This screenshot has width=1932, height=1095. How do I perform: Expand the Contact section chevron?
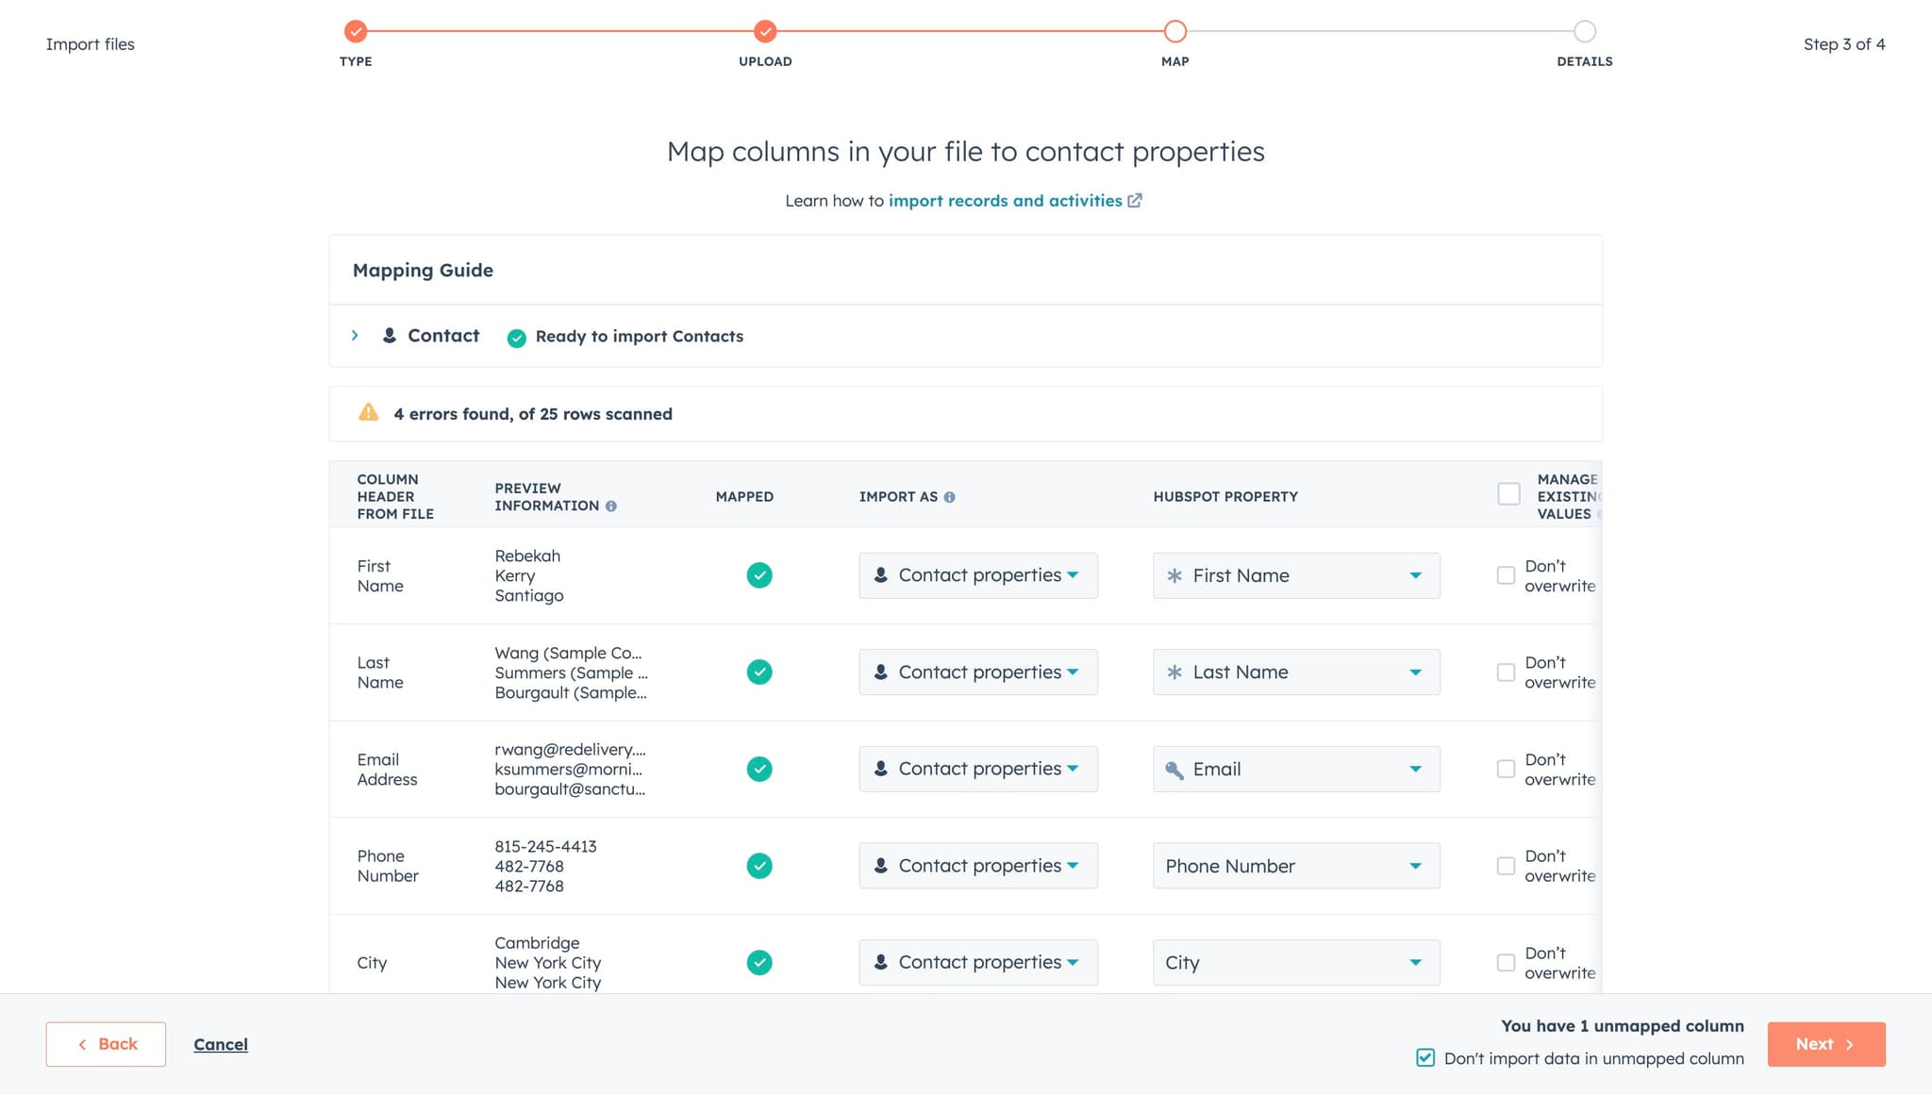click(355, 336)
